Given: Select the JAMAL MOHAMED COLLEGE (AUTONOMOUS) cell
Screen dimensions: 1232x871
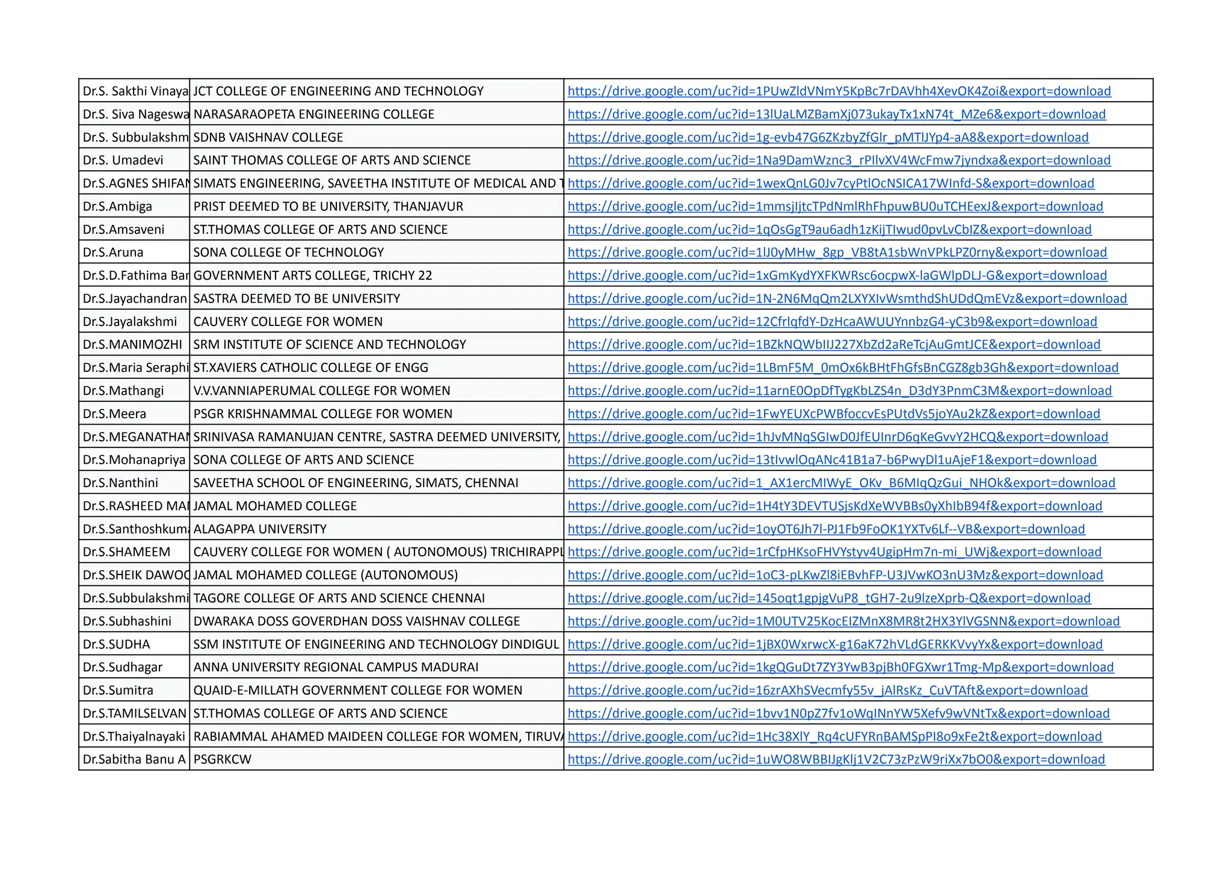Looking at the screenshot, I should click(325, 575).
